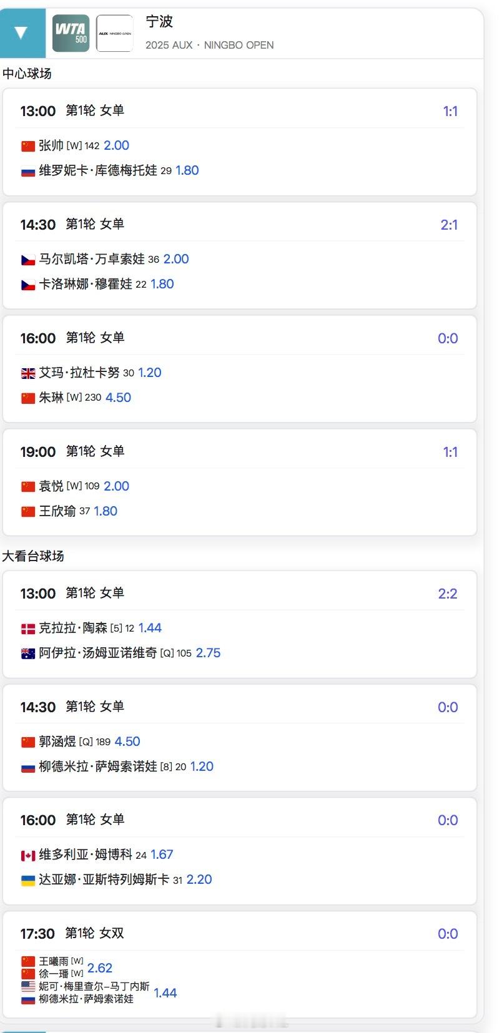Click Denmark flag beside 克拉拉·陶森

click(28, 629)
